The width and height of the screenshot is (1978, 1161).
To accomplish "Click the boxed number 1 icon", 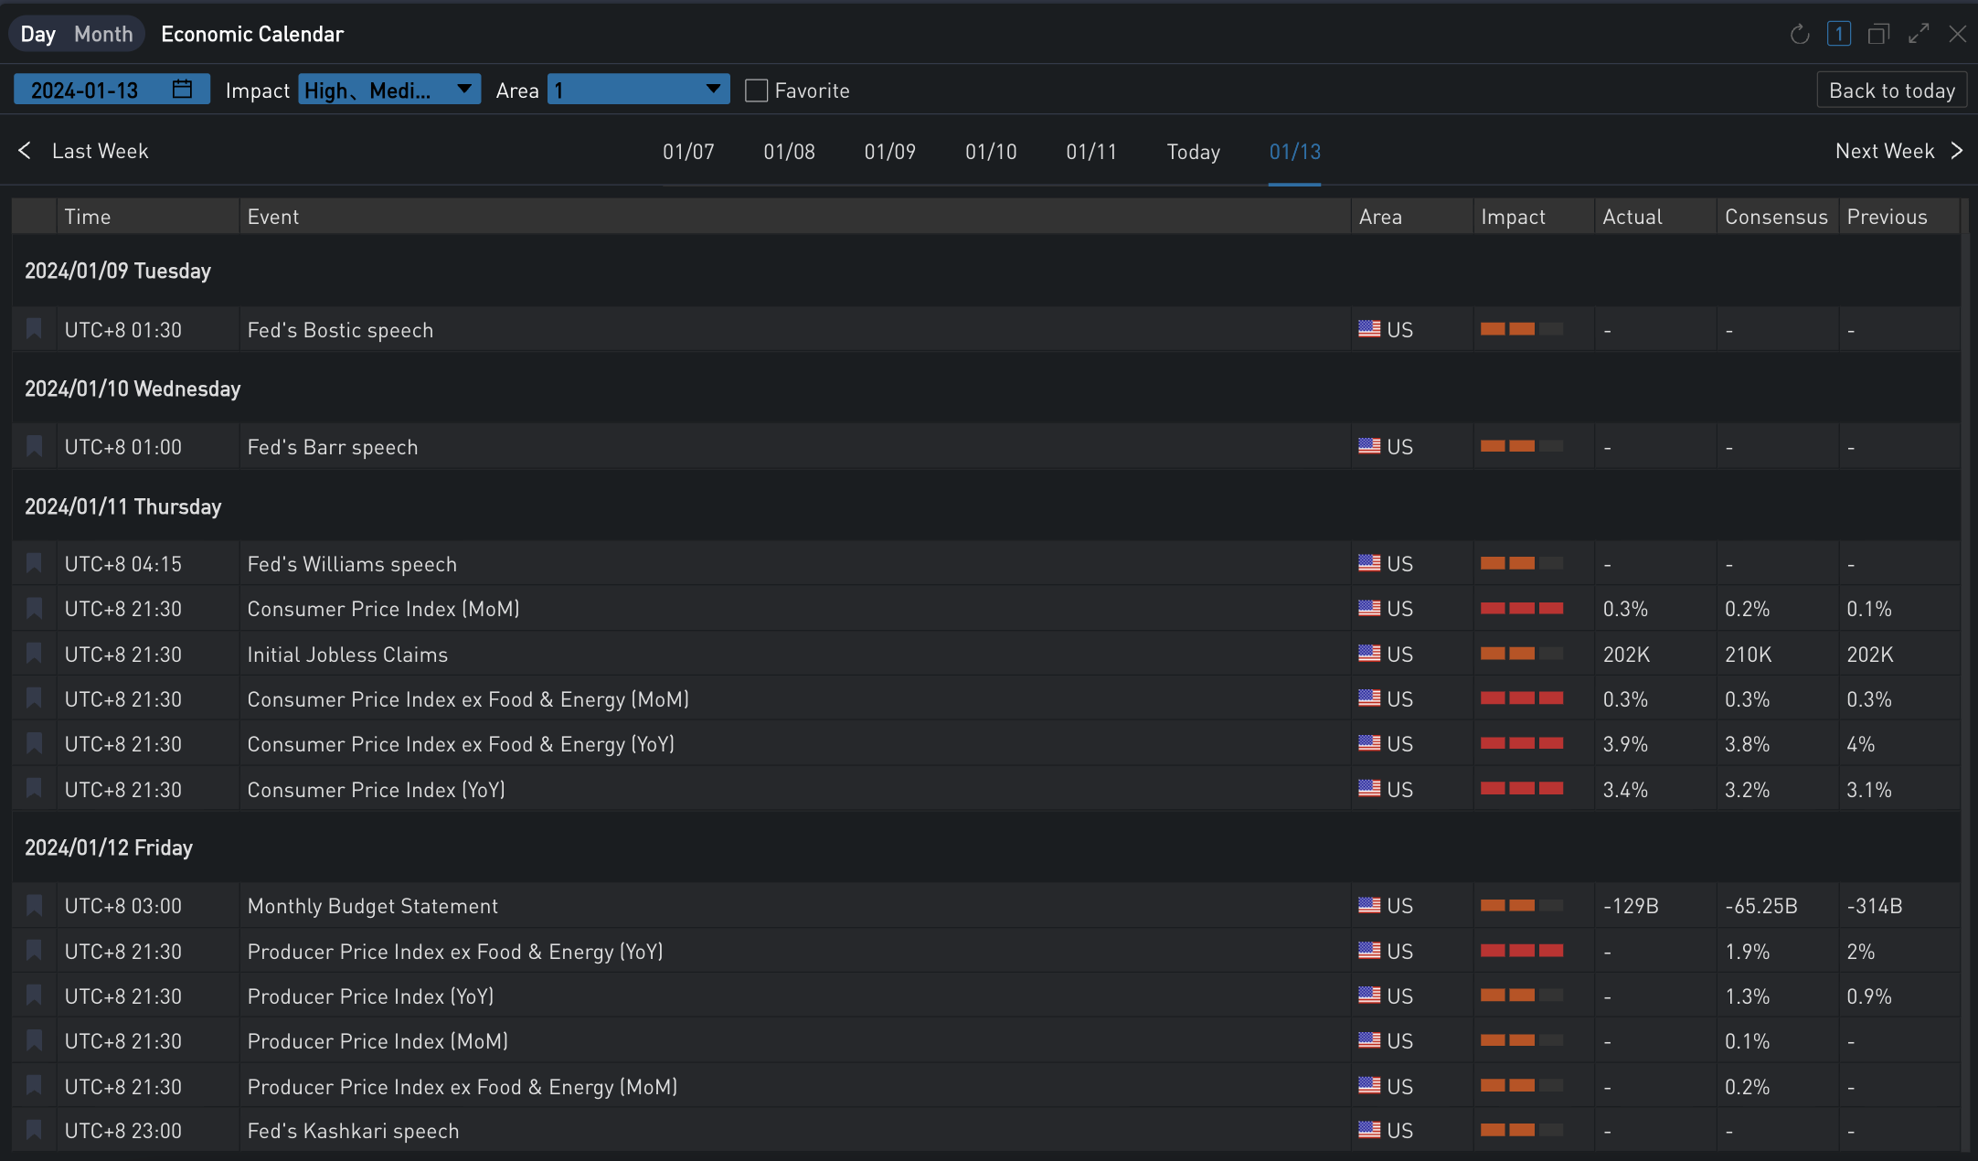I will pyautogui.click(x=1839, y=35).
